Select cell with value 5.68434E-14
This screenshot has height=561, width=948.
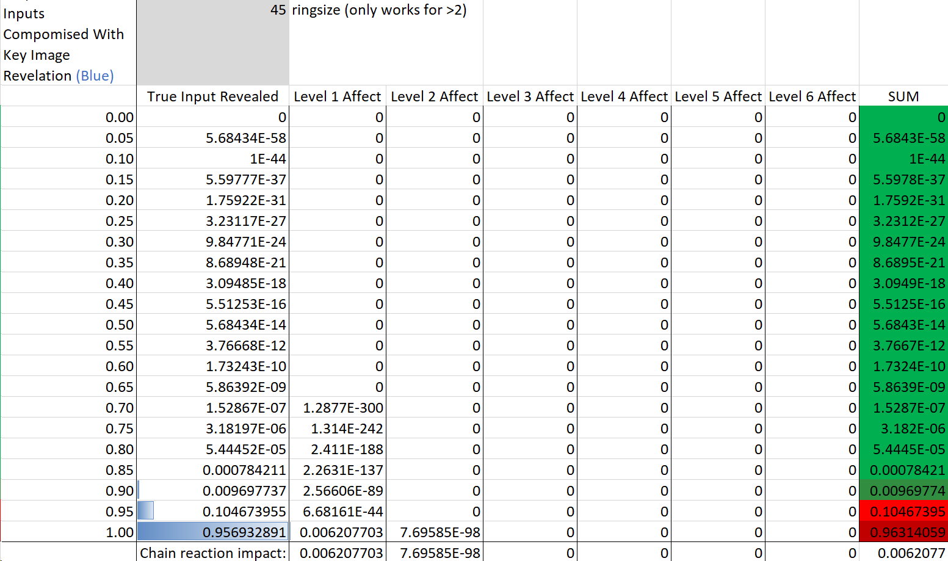pos(212,324)
